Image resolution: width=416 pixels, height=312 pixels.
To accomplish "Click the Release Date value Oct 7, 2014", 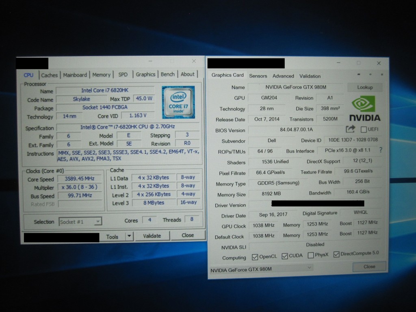I will (266, 119).
